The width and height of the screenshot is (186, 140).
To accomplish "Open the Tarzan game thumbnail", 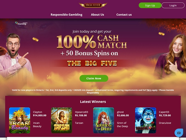I will pyautogui.click(x=62, y=120).
